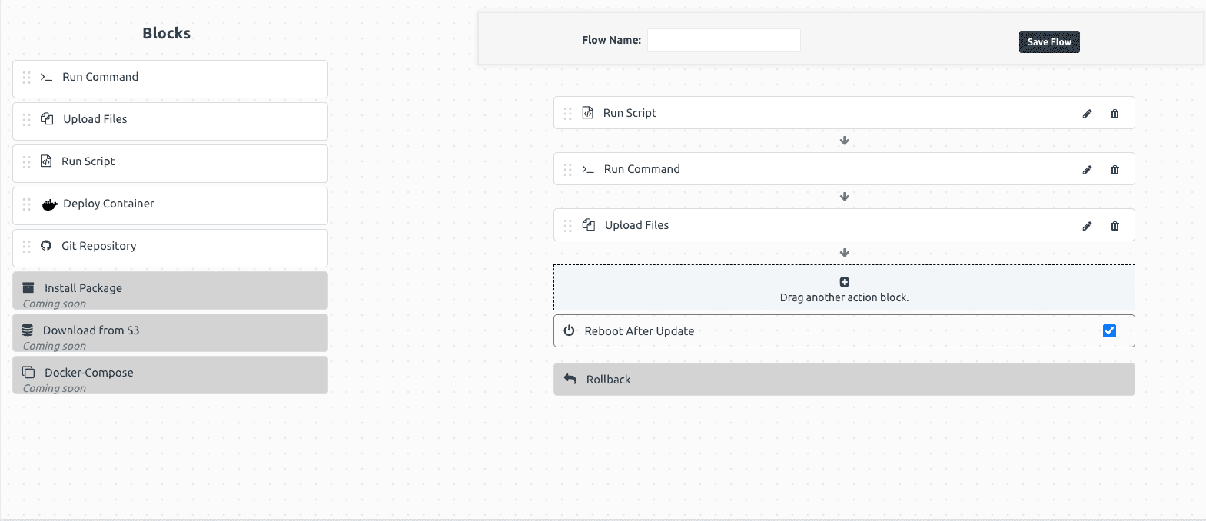The width and height of the screenshot is (1206, 521).
Task: Click the Run Script file icon in Blocks
Action: pyautogui.click(x=46, y=161)
